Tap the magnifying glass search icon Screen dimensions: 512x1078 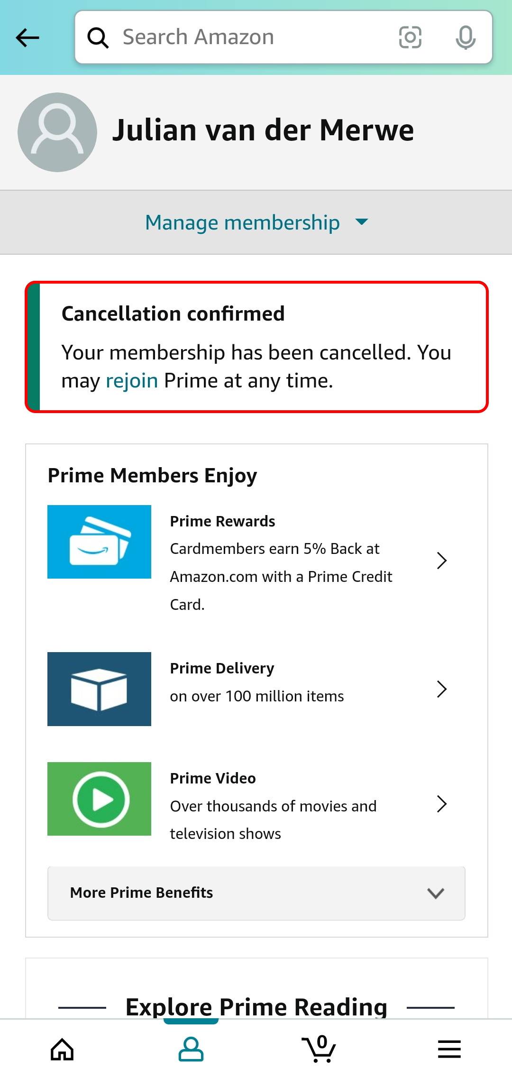pyautogui.click(x=98, y=37)
